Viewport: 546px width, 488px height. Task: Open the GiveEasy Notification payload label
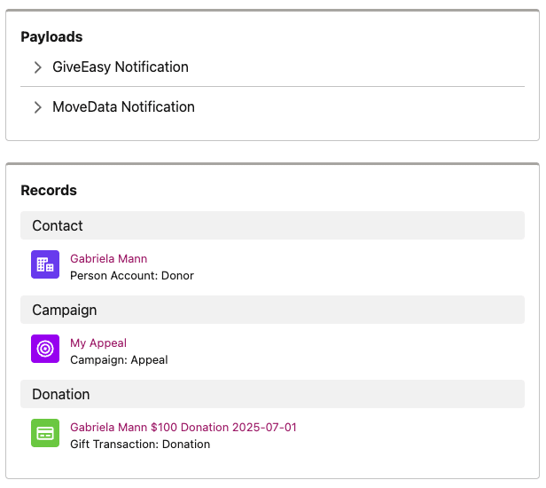click(x=121, y=67)
